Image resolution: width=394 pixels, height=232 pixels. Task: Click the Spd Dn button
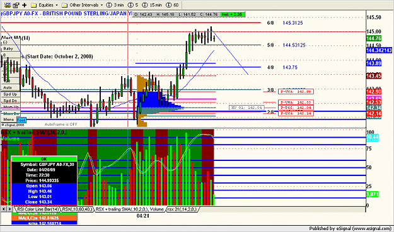[11, 101]
